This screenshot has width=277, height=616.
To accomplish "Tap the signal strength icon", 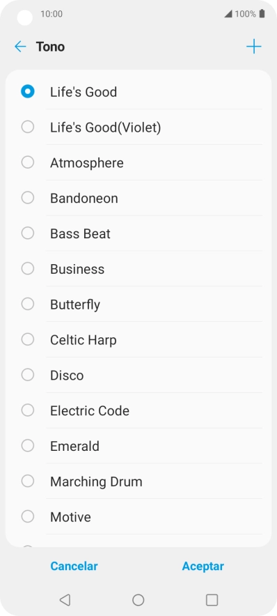I will coord(228,14).
